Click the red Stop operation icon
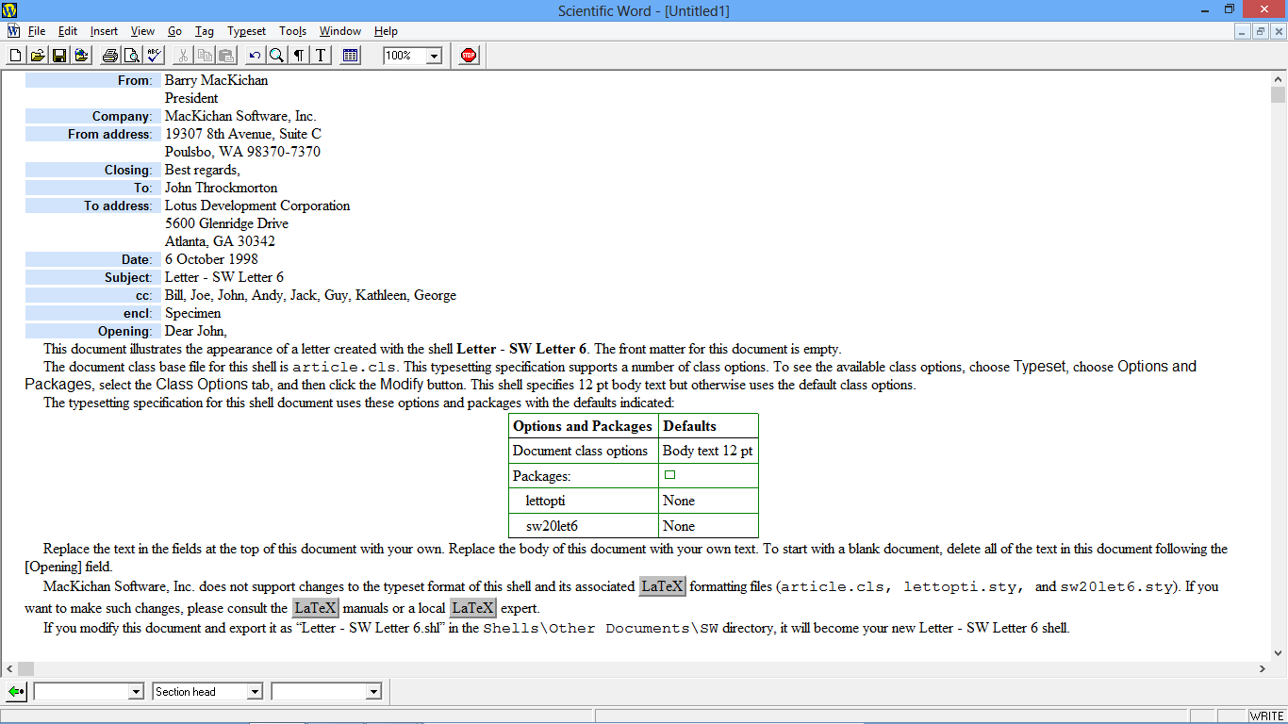Viewport: 1288px width, 724px height. click(x=469, y=56)
